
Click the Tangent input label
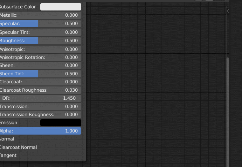[8, 155]
